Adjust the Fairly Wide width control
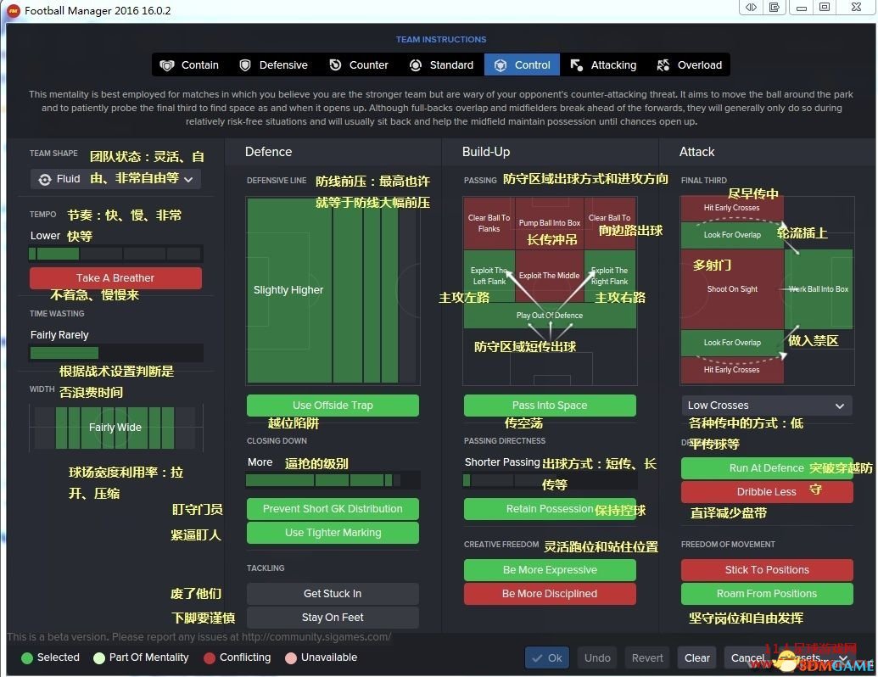The width and height of the screenshot is (878, 677). (x=115, y=428)
